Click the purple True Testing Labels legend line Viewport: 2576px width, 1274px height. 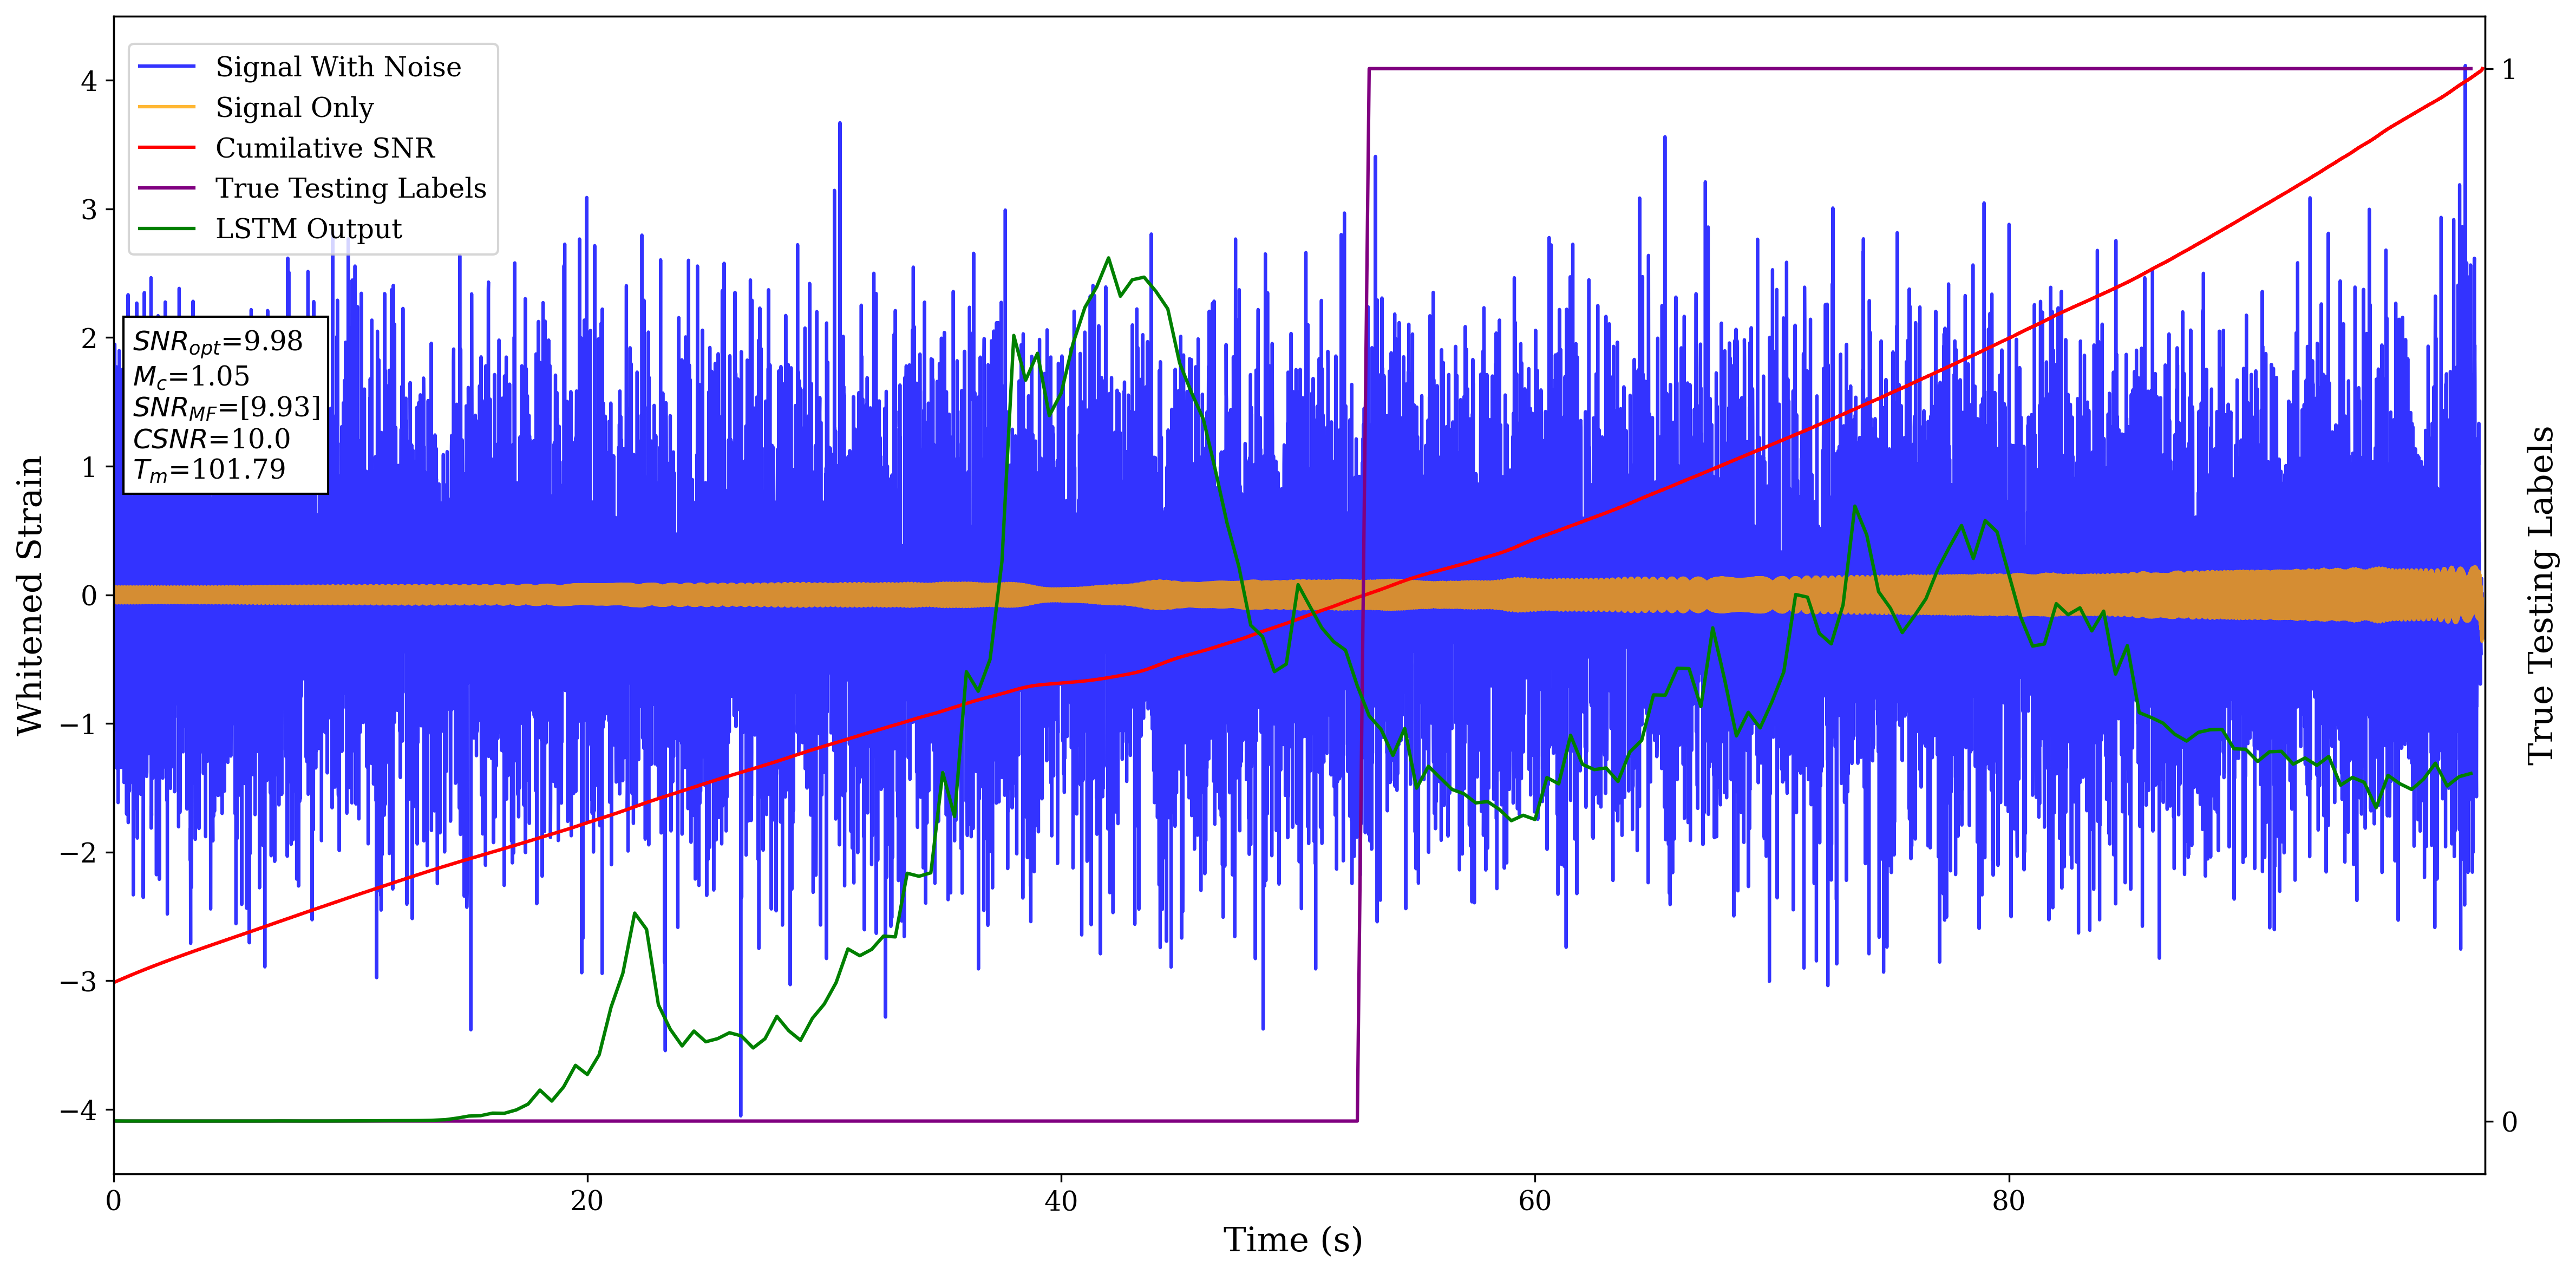click(x=166, y=188)
